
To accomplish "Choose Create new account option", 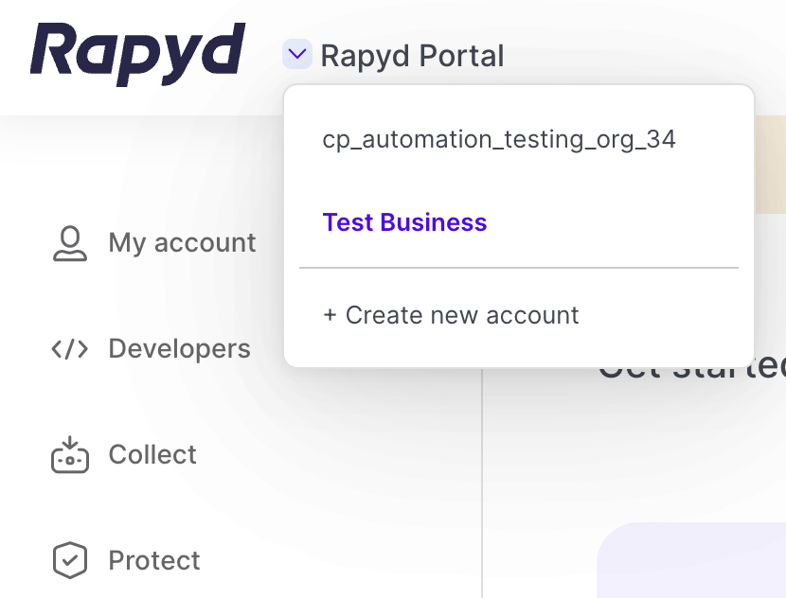I will 461,315.
